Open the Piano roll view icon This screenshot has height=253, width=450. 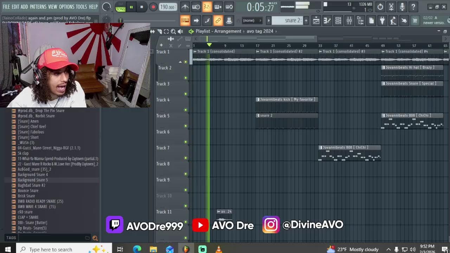tap(327, 21)
